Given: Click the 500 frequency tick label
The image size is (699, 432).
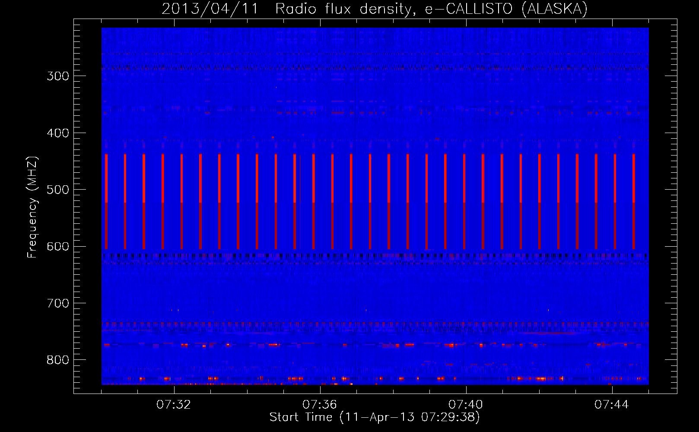Looking at the screenshot, I should (58, 190).
